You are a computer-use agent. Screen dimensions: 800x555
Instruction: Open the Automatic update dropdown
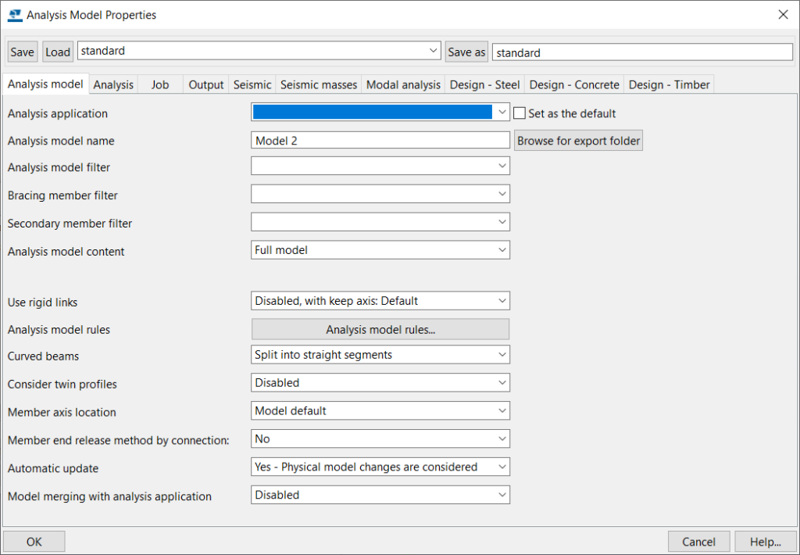502,466
